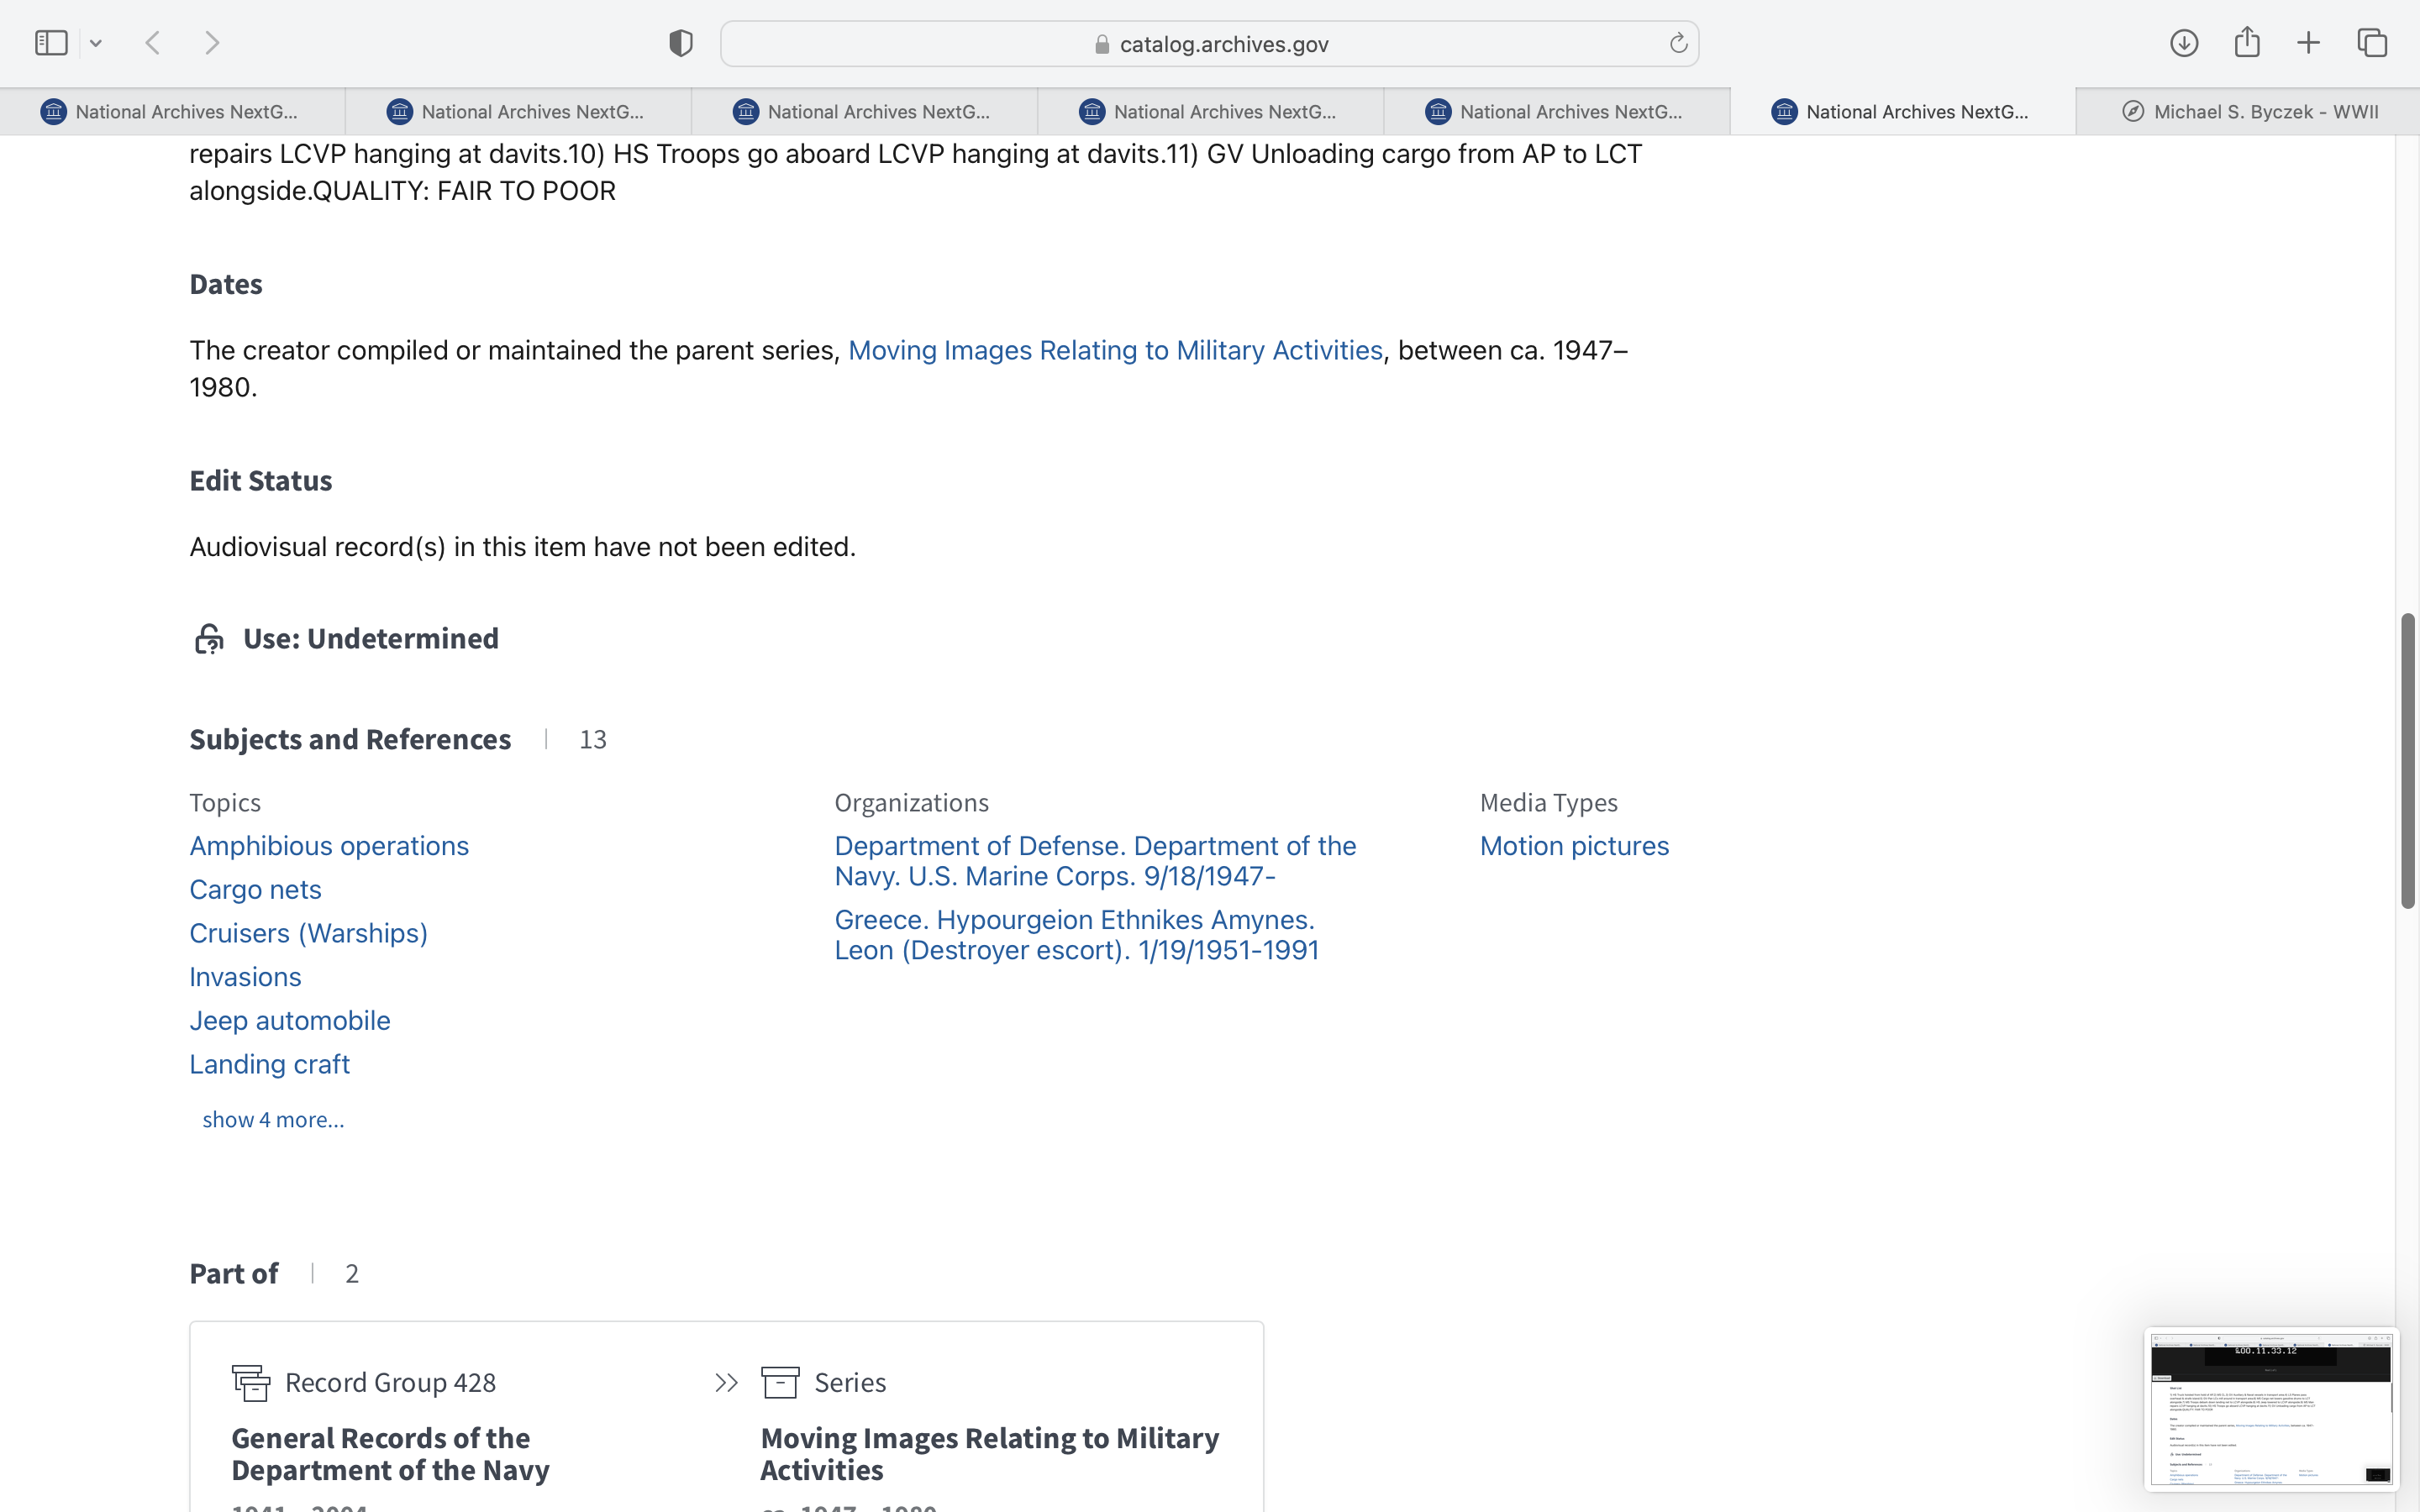
Task: Open a new tab with the plus icon
Action: click(x=2308, y=43)
